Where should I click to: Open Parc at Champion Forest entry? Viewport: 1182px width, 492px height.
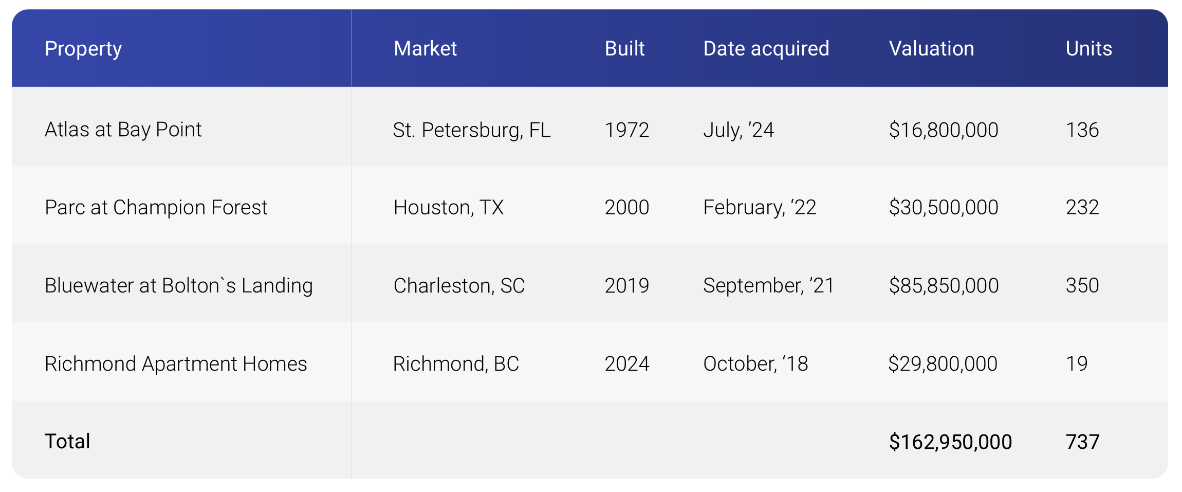(x=156, y=207)
